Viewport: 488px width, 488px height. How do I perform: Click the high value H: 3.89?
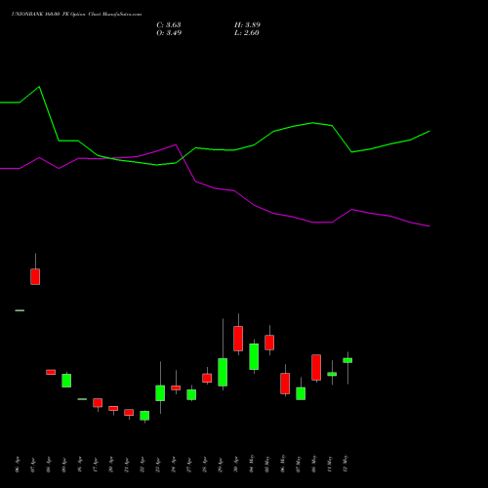[247, 25]
